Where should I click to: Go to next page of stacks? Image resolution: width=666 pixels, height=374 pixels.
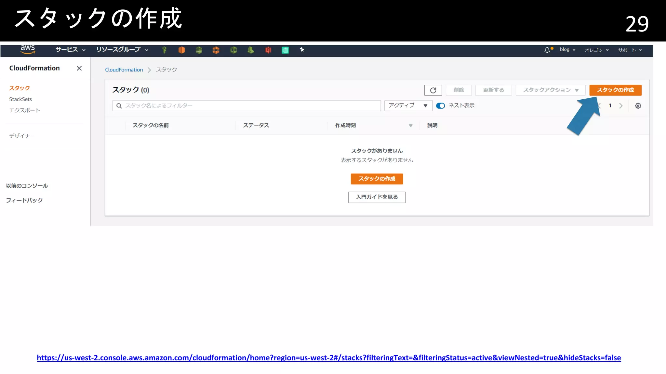[x=621, y=106]
